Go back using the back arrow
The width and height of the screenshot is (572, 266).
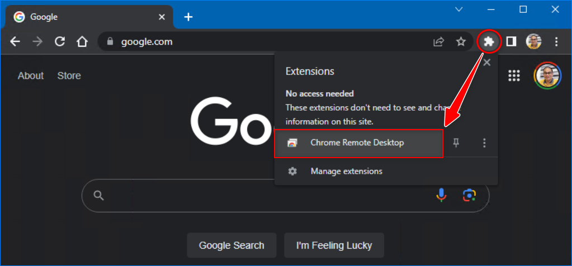15,42
